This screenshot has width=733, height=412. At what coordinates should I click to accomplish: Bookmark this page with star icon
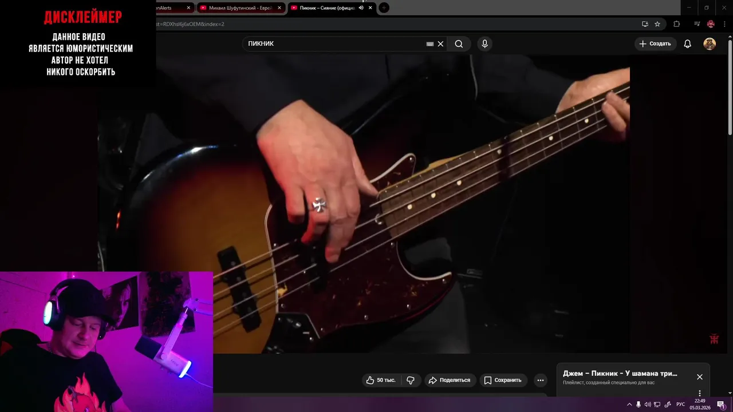pyautogui.click(x=657, y=24)
